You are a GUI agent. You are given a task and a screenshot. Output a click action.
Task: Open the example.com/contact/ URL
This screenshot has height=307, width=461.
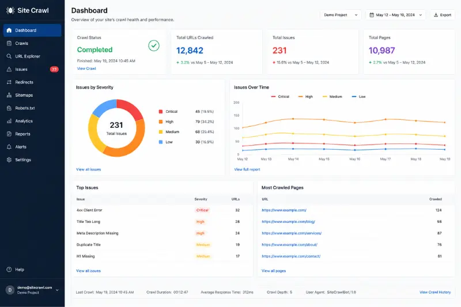(291, 256)
